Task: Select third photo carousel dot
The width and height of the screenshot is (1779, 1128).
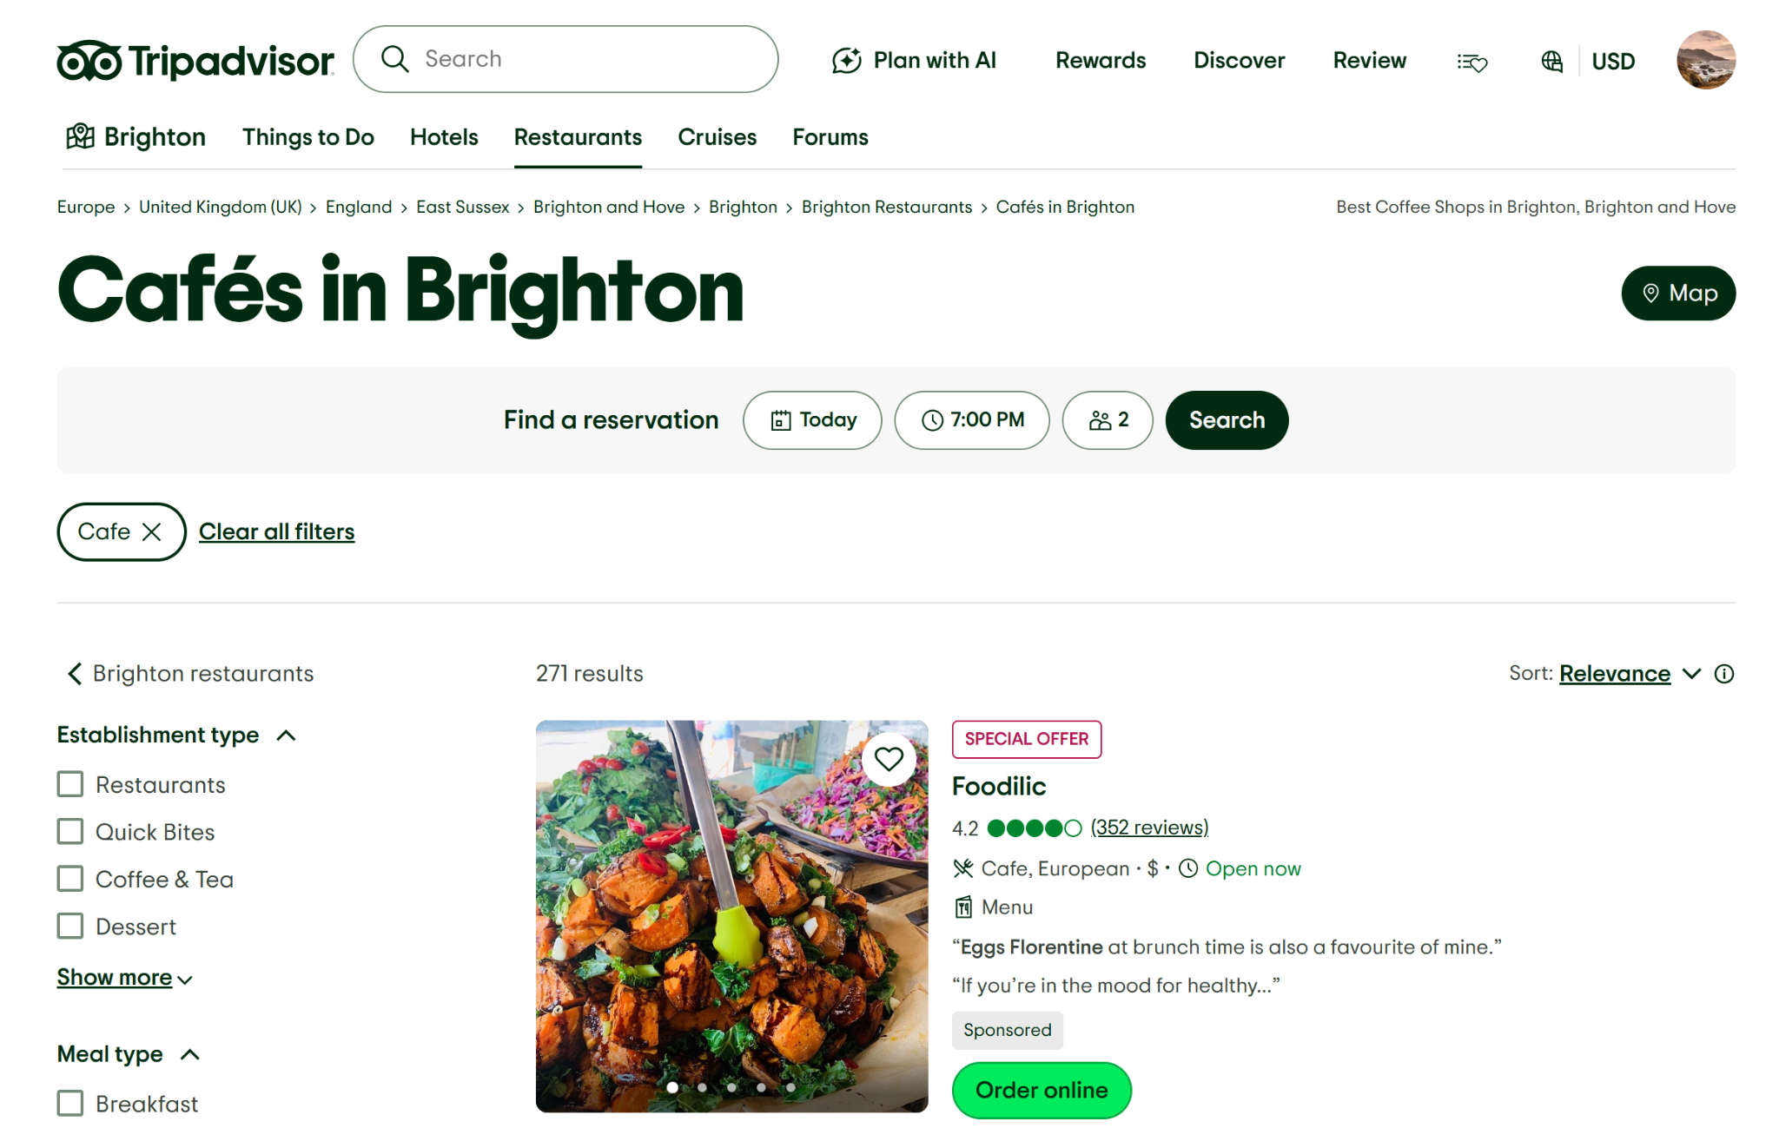Action: click(731, 1087)
